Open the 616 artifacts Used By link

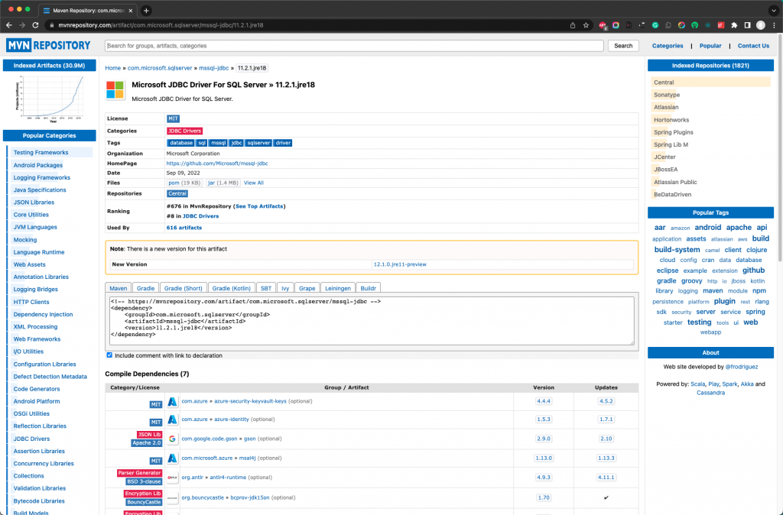click(x=184, y=228)
